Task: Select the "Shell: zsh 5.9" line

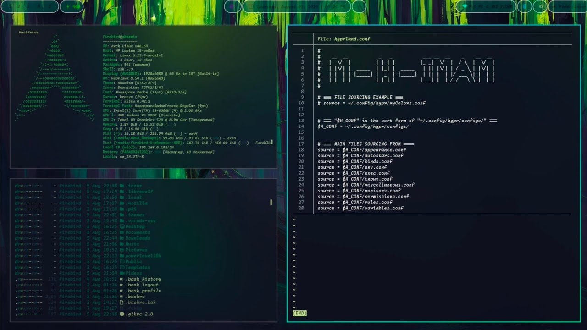Action: (x=118, y=69)
